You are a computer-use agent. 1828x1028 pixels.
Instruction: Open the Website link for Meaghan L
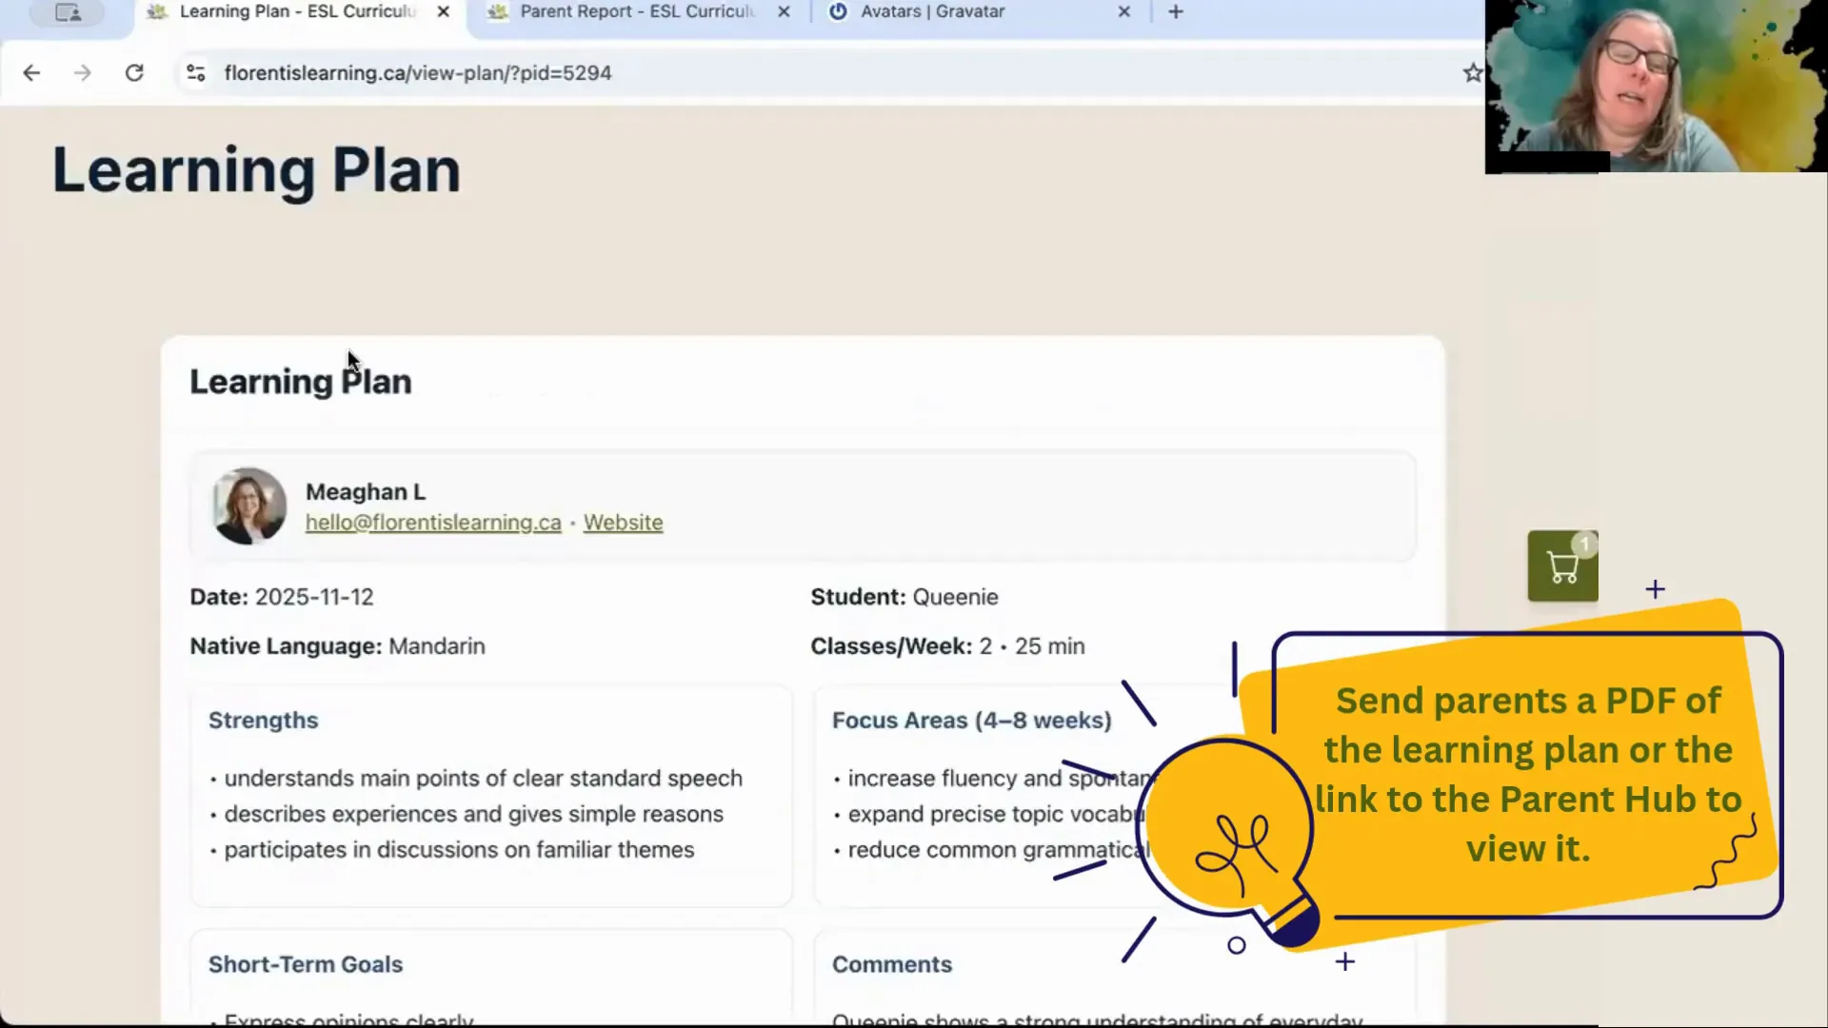(x=623, y=522)
